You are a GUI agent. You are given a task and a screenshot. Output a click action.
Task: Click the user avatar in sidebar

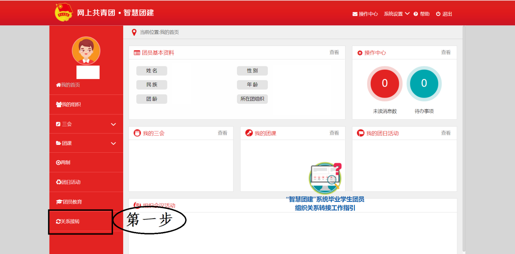(x=86, y=50)
